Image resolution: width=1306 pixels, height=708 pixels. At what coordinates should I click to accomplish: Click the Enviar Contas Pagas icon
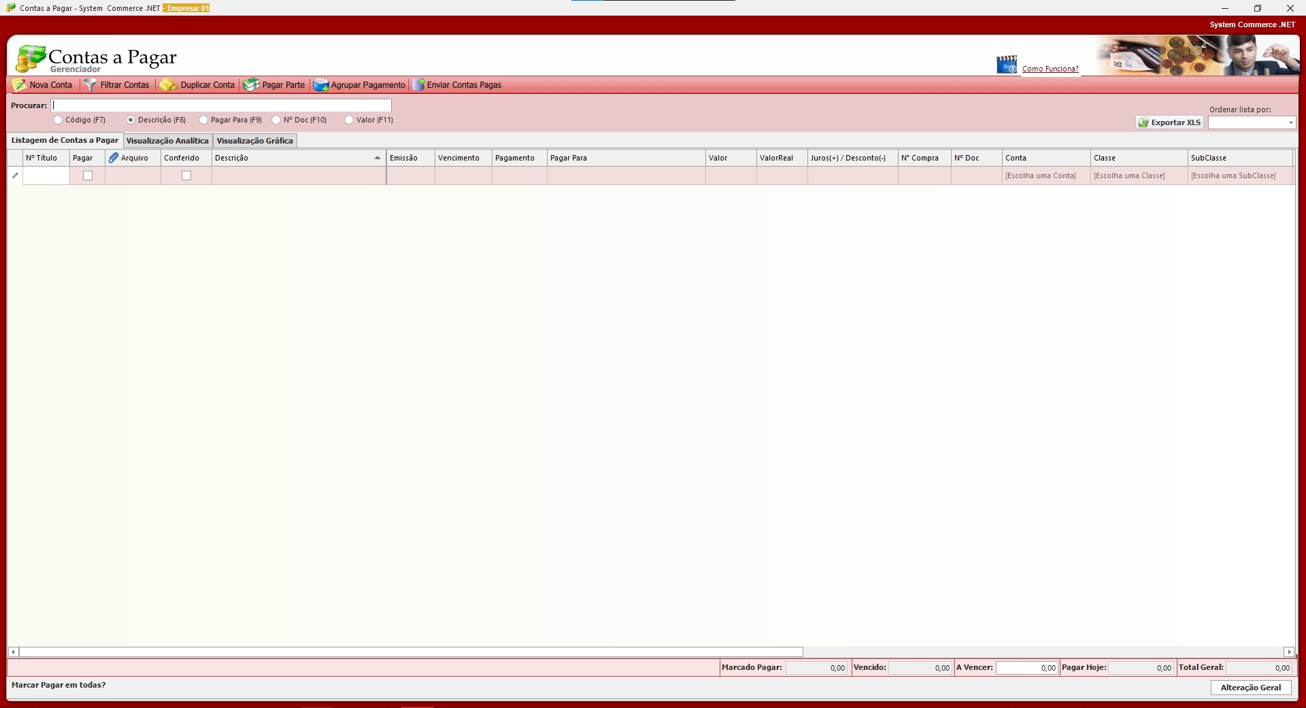(418, 85)
